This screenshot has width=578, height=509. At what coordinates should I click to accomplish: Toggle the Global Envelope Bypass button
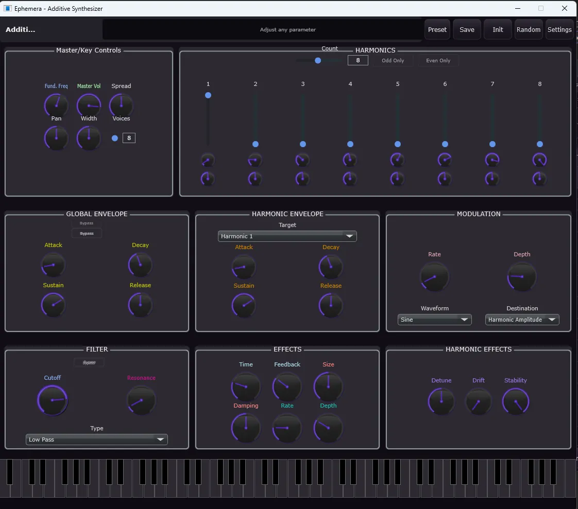(87, 234)
